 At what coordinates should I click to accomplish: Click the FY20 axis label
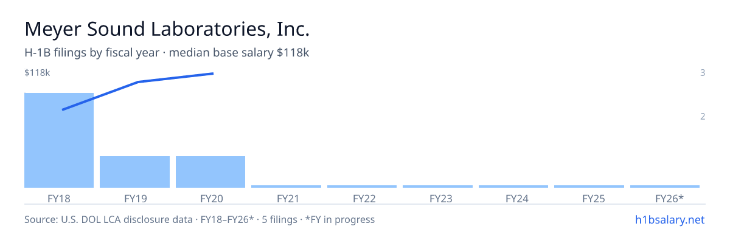(x=210, y=199)
